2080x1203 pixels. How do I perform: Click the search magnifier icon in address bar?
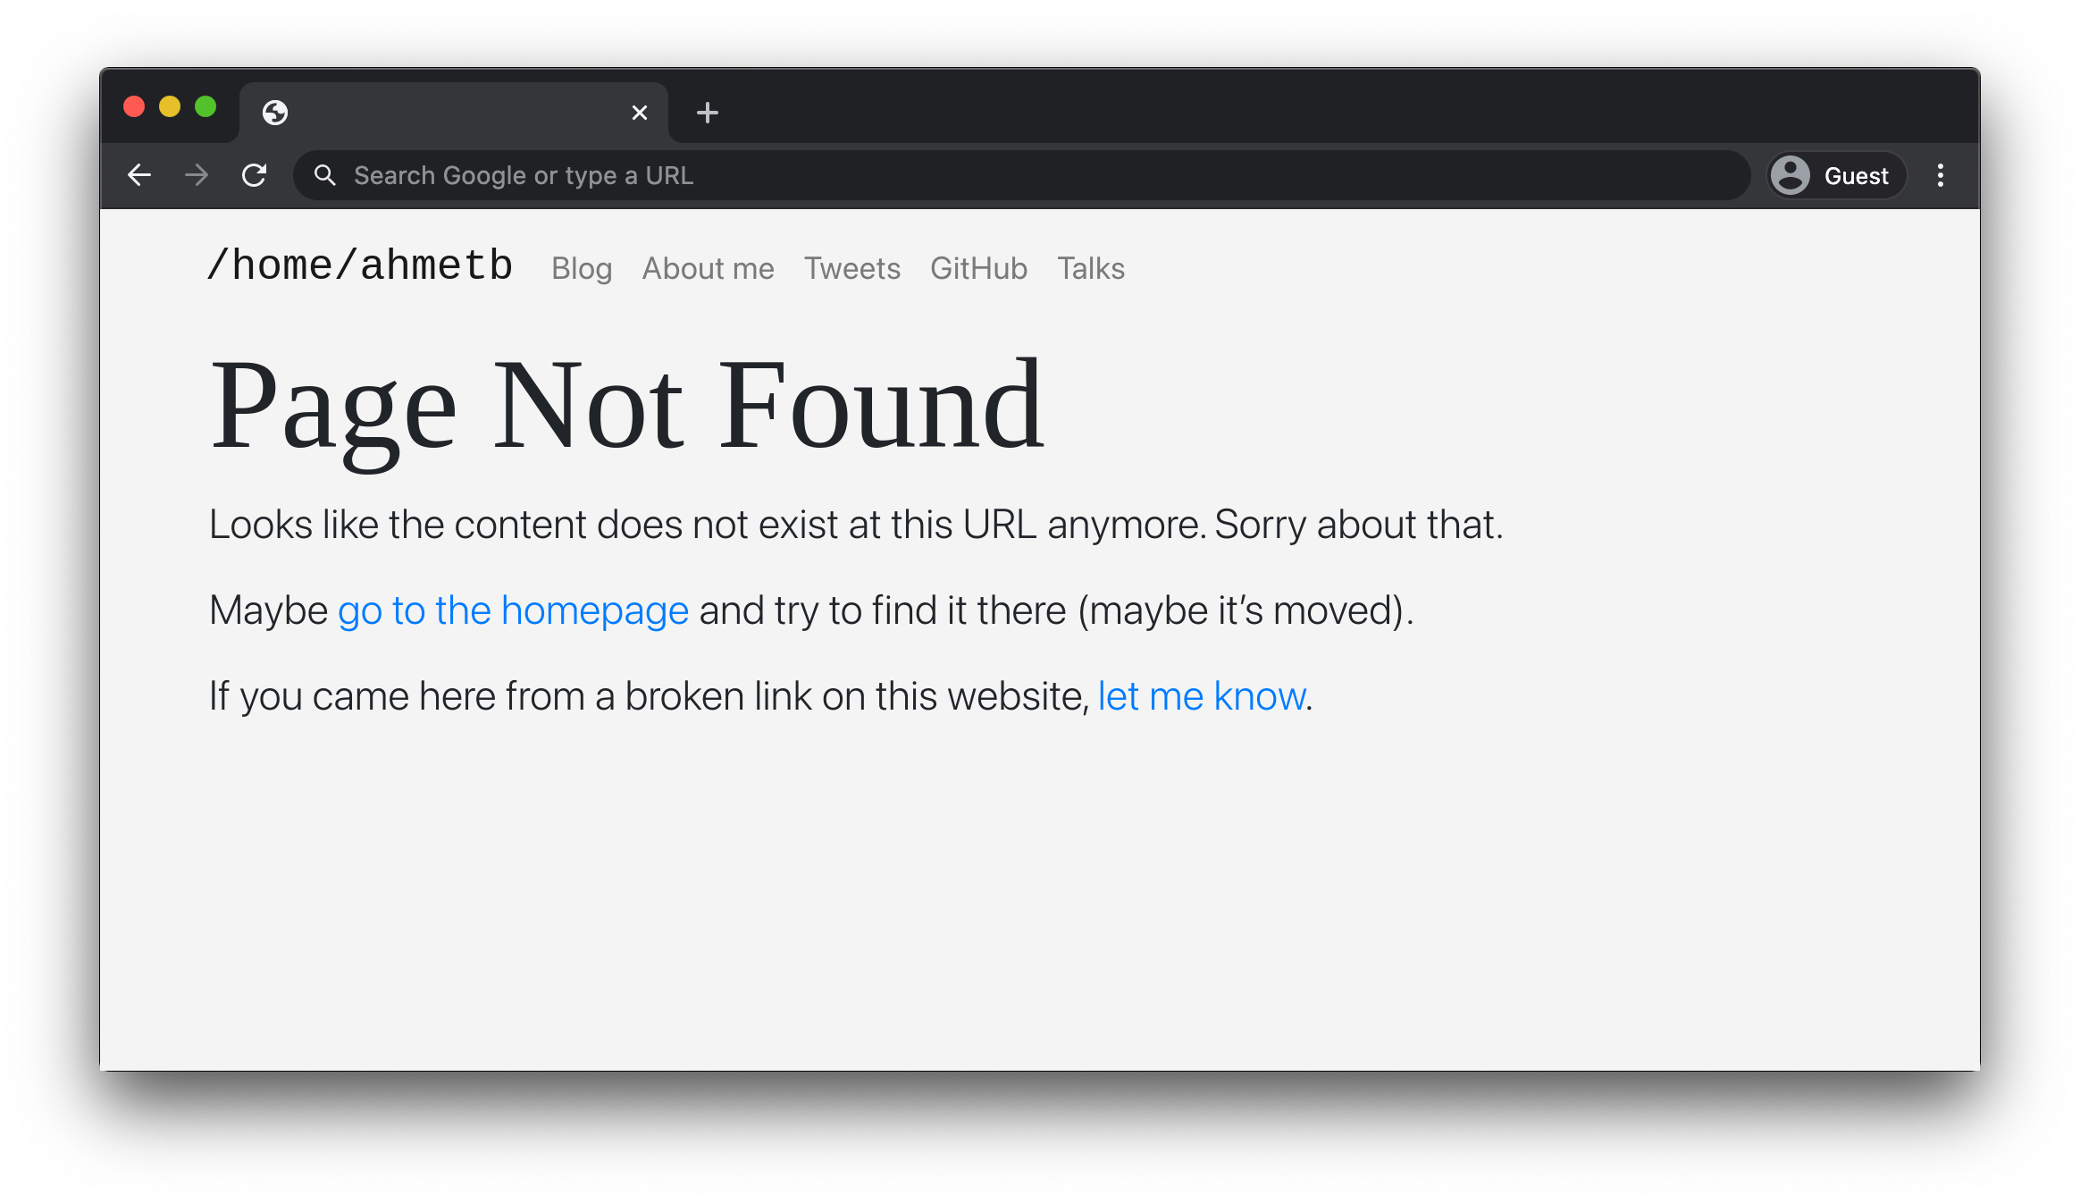coord(325,175)
